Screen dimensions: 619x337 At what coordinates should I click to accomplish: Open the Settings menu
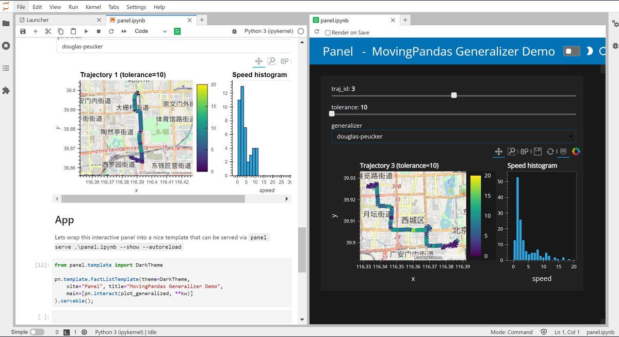(x=136, y=7)
